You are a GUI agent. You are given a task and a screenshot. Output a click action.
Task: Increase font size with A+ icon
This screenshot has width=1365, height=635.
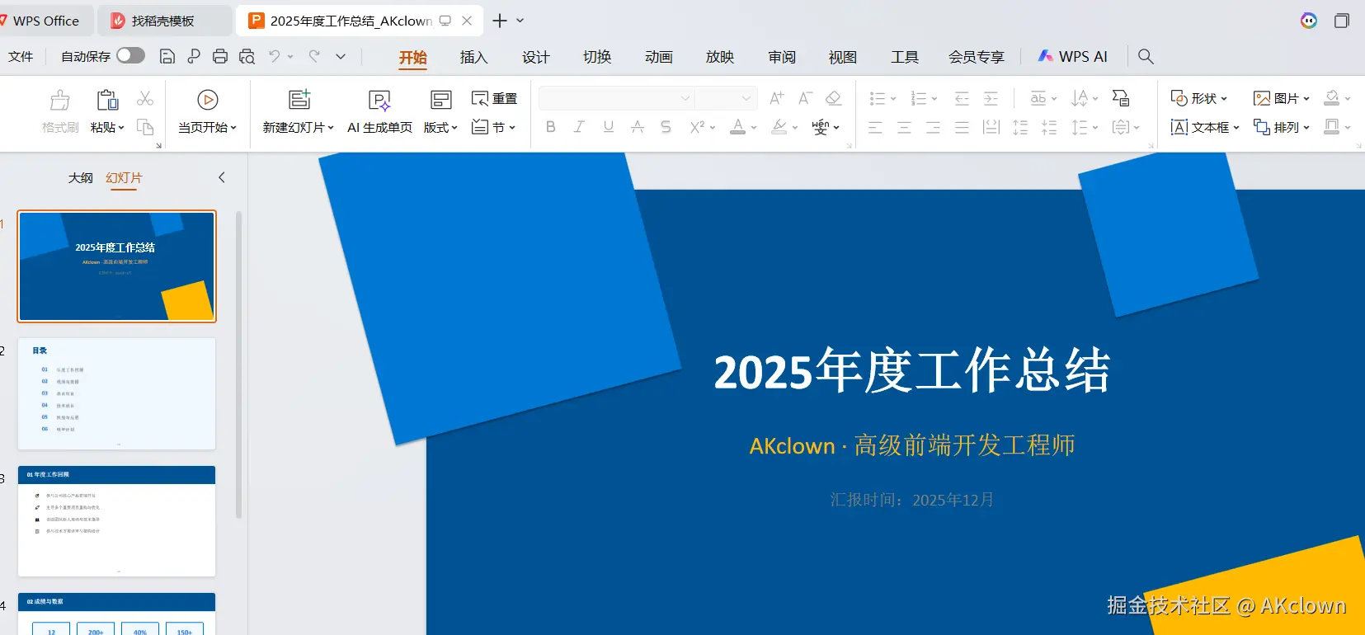(777, 98)
